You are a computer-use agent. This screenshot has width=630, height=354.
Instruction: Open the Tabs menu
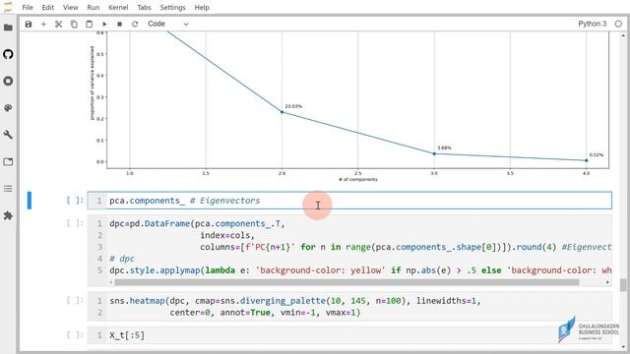tap(144, 7)
